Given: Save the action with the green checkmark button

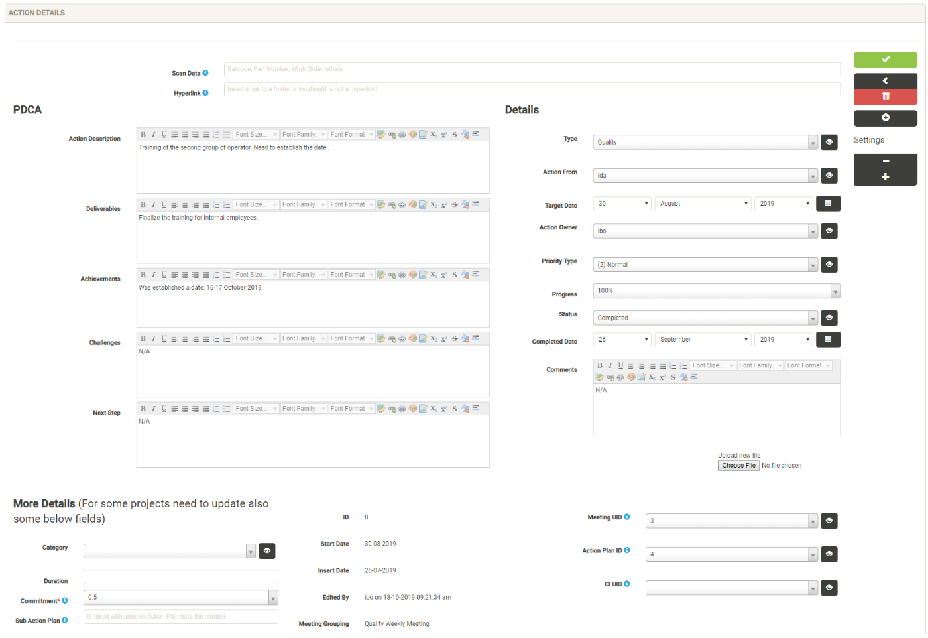Looking at the screenshot, I should [885, 60].
